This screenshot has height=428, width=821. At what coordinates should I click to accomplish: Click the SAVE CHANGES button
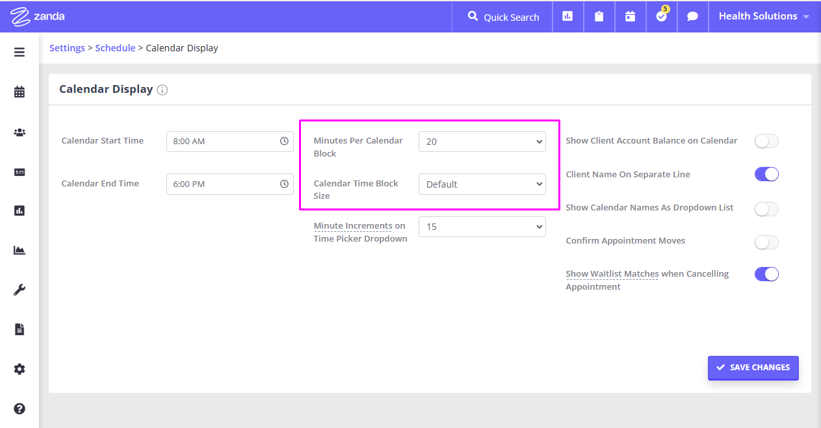click(753, 368)
